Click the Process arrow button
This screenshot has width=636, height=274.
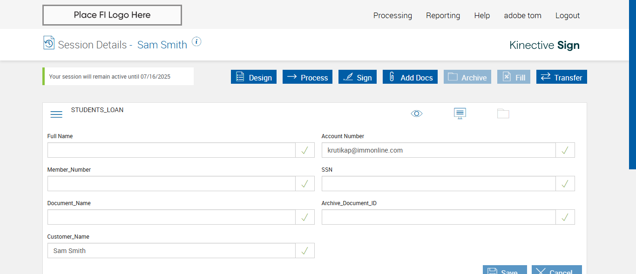(307, 77)
